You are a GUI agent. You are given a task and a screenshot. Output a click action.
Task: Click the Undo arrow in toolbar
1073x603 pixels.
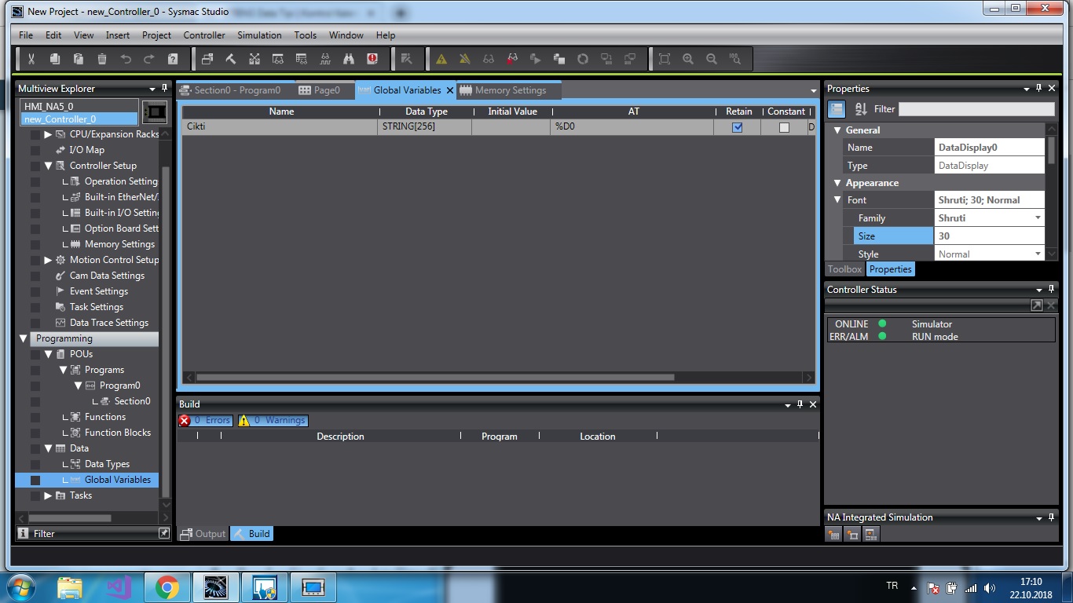click(126, 59)
